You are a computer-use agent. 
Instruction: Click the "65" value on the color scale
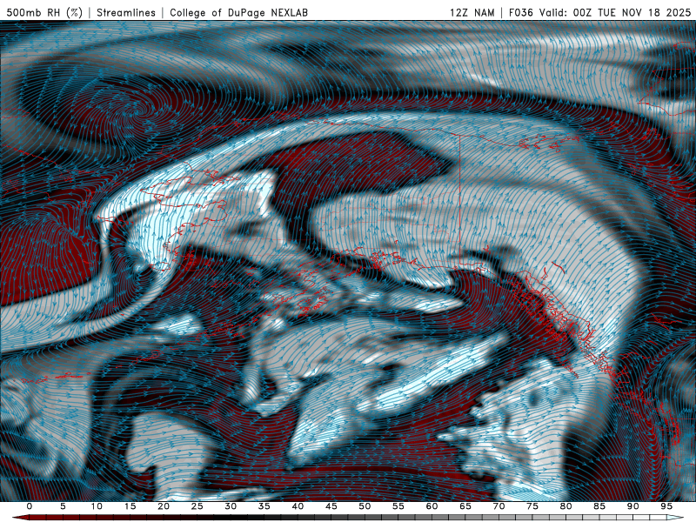pos(465,506)
